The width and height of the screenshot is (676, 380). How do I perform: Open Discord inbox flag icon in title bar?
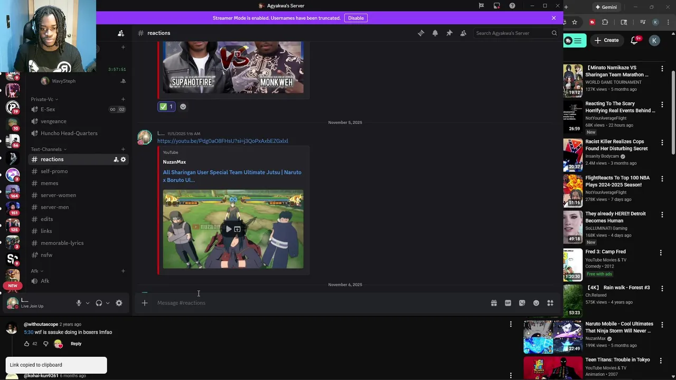click(x=481, y=6)
